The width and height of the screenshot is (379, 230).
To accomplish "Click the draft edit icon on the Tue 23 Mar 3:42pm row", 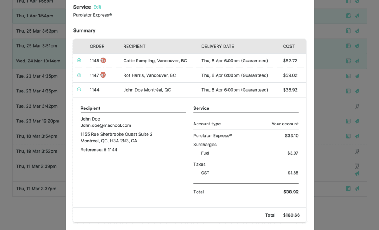I will point(356,106).
